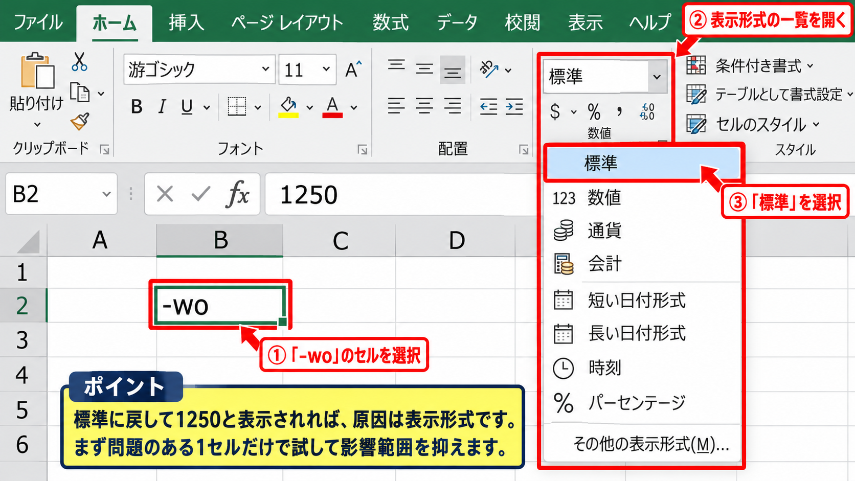Click the Increase Decimal icon
The image size is (855, 481).
click(647, 111)
